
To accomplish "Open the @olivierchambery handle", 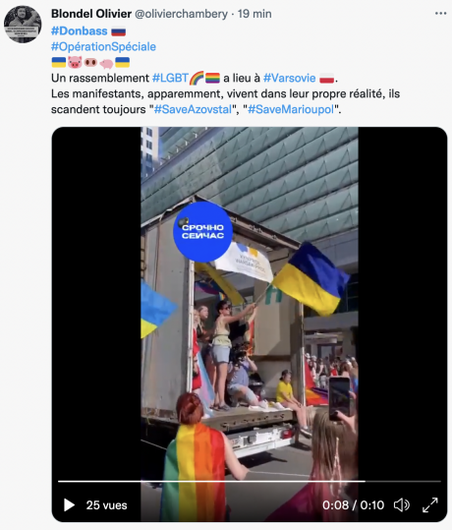I will (181, 14).
